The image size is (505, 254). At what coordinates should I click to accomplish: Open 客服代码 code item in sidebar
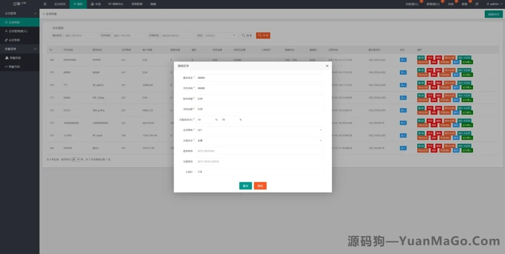pos(20,66)
